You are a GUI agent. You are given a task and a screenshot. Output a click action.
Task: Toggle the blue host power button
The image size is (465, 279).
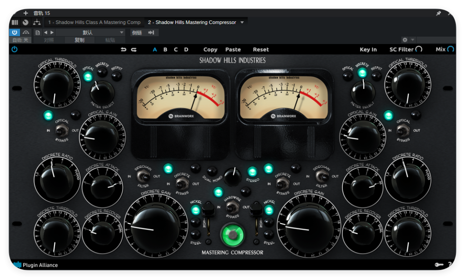(15, 32)
